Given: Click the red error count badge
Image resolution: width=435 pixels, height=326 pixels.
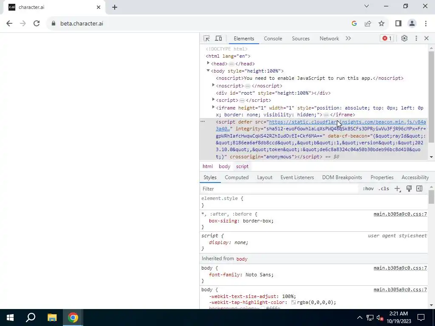Looking at the screenshot, I should point(387,38).
